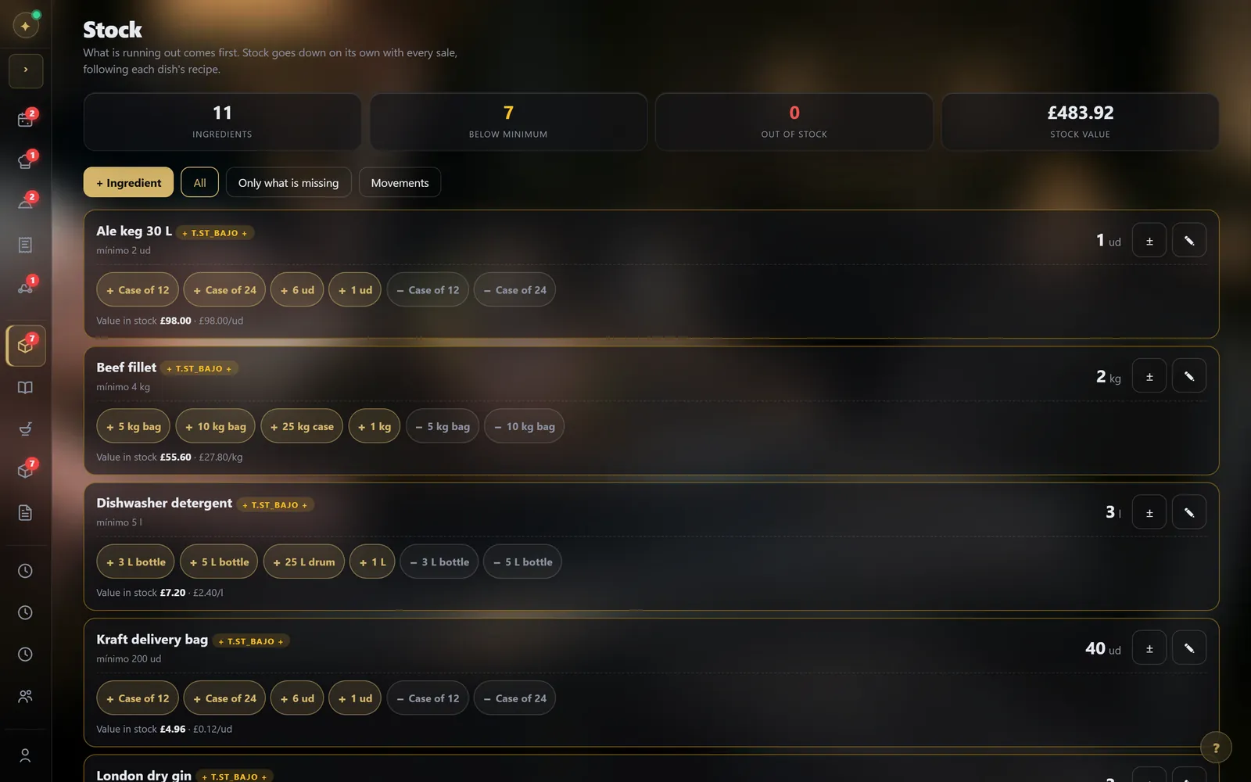Add 25 L drum of Dishwasher detergent
1251x782 pixels.
pyautogui.click(x=303, y=562)
